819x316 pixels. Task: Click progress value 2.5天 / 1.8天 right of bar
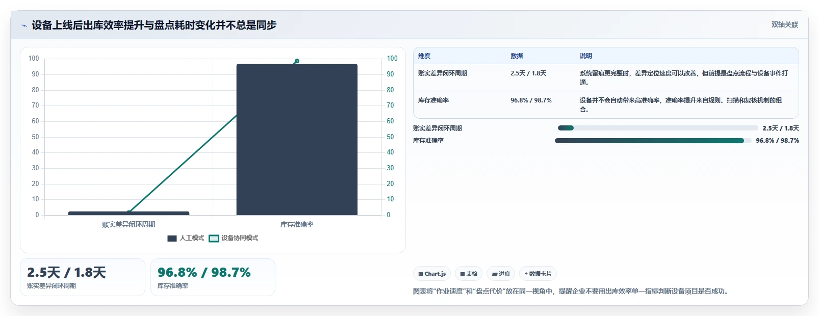click(781, 128)
